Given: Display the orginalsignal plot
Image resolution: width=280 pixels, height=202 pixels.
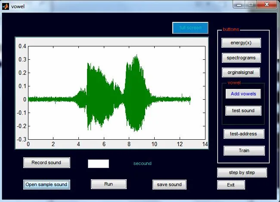Looking at the screenshot, I should (x=241, y=73).
